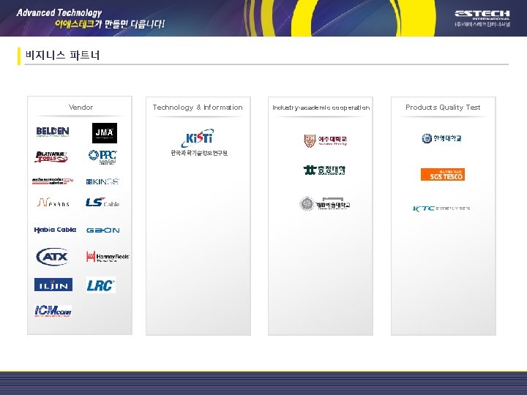The height and width of the screenshot is (395, 527).
Task: Select the LRC logo
Action: 101,285
